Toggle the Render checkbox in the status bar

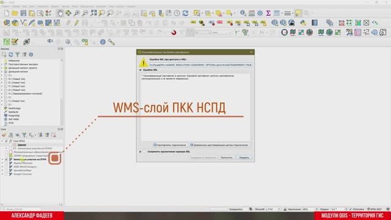[350, 209]
